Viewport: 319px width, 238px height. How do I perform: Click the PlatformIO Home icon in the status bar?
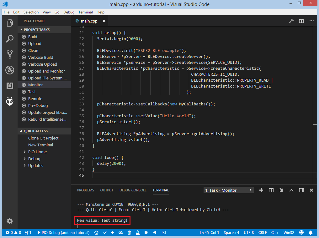point(96,232)
